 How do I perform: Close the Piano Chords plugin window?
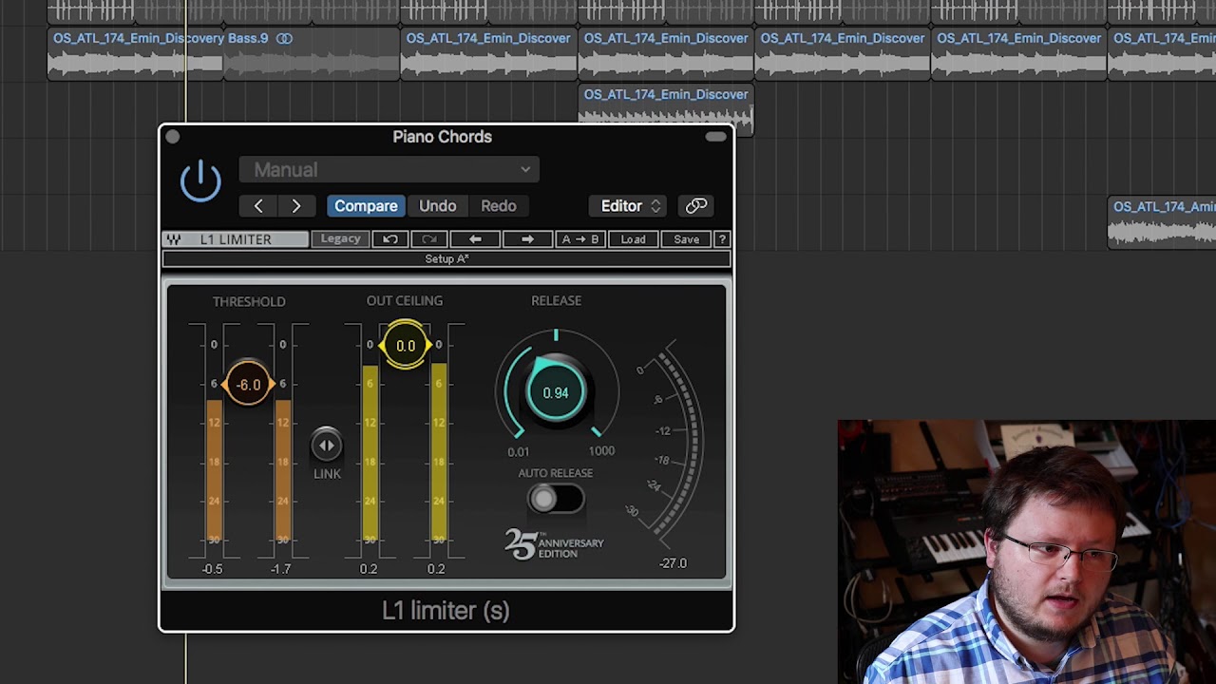172,138
